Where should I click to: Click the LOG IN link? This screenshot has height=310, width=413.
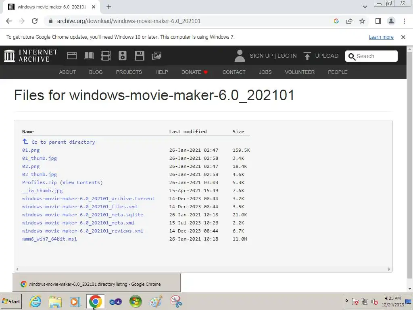point(287,56)
